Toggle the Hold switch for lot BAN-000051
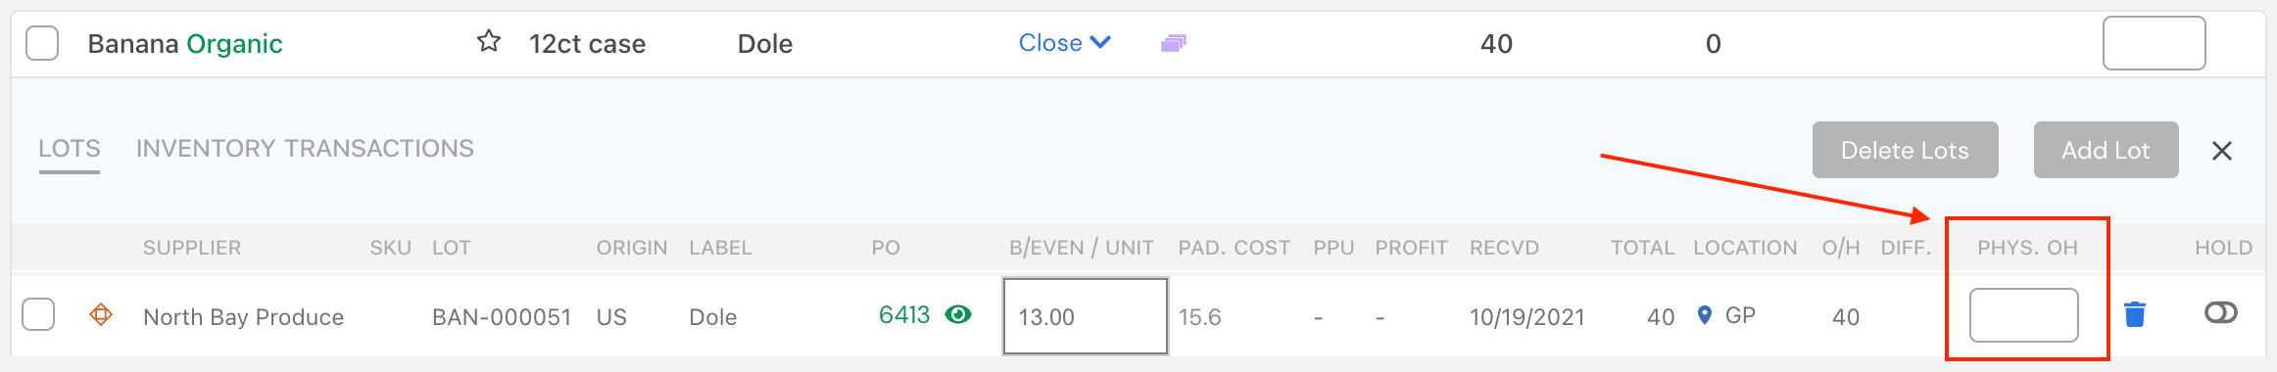This screenshot has width=2277, height=372. click(2220, 312)
